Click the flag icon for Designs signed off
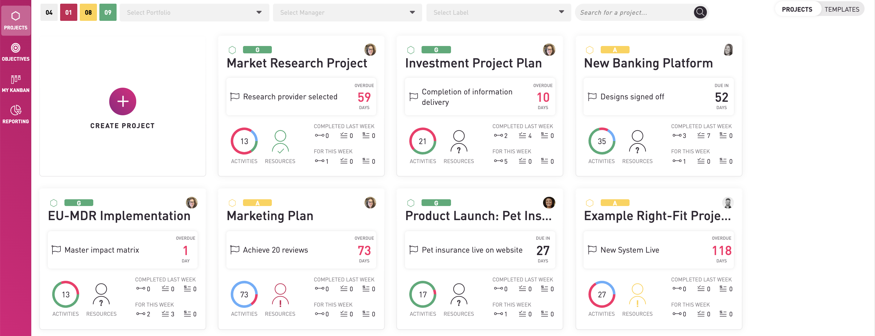 pos(592,97)
